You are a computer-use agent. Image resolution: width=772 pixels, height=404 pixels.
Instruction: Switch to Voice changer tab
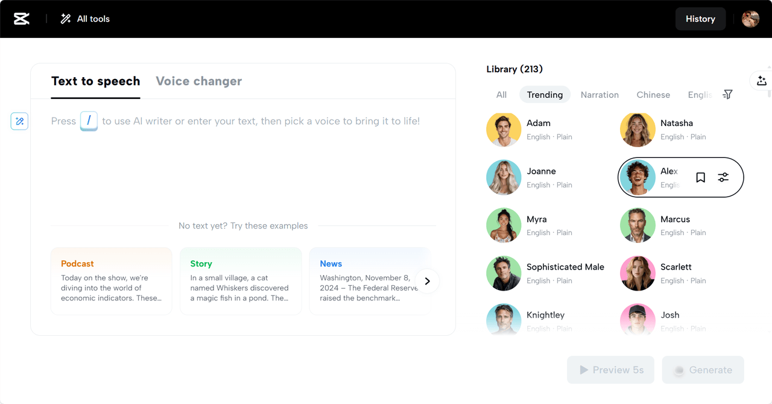pyautogui.click(x=198, y=81)
